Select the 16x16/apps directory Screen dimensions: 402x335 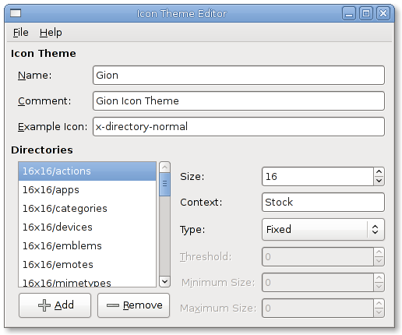[x=87, y=190]
